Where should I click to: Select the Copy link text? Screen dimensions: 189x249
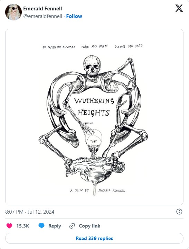pos(89,226)
